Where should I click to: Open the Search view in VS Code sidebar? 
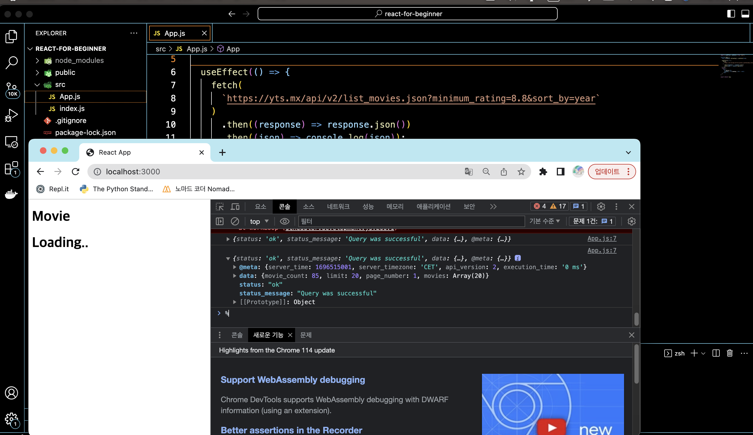point(11,63)
